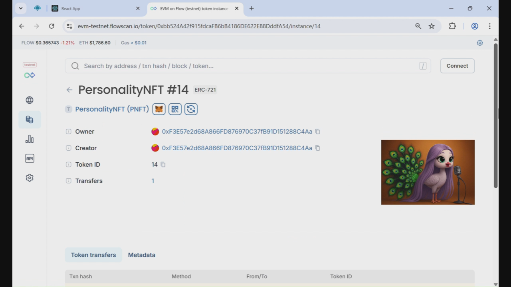Show the QR code for this token

tap(175, 109)
